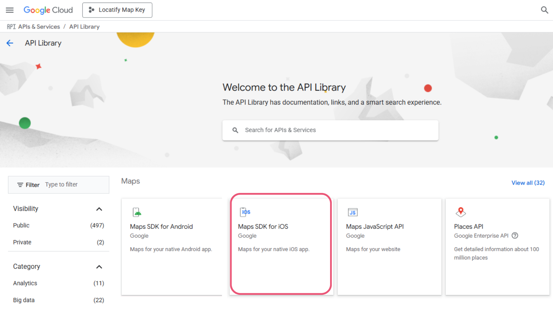Open the hamburger navigation menu
Image resolution: width=553 pixels, height=311 pixels.
(10, 10)
